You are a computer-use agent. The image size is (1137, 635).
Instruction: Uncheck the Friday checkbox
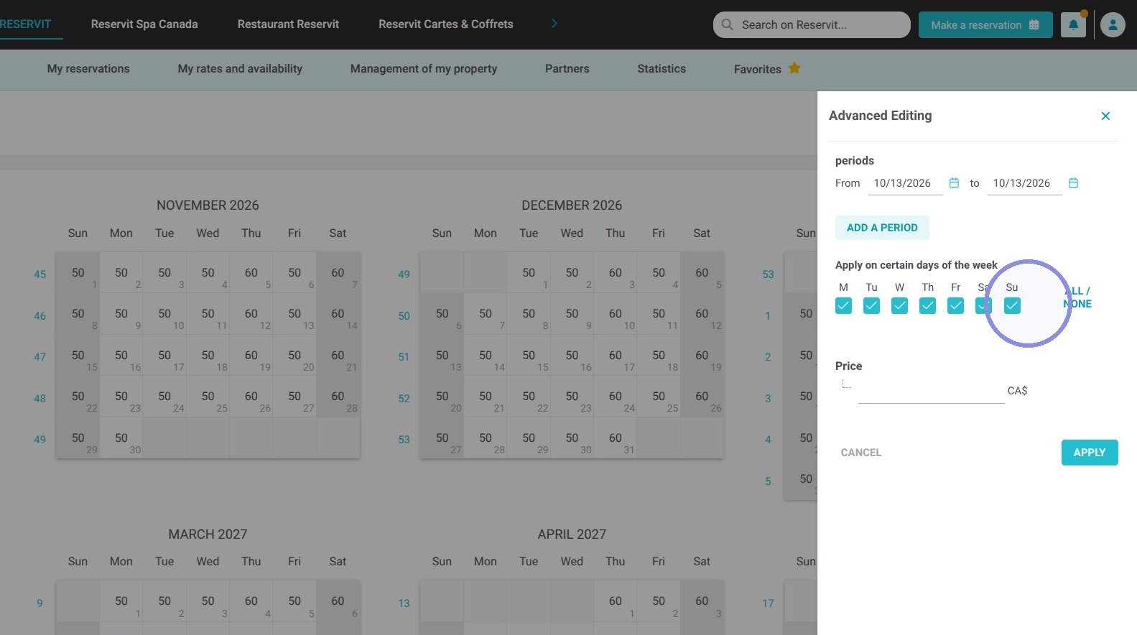coord(955,306)
